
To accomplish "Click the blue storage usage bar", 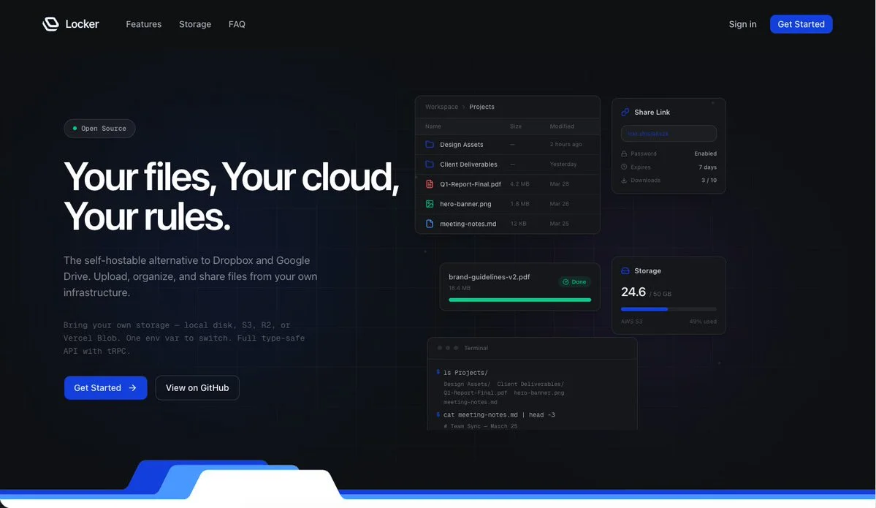I will pyautogui.click(x=644, y=309).
